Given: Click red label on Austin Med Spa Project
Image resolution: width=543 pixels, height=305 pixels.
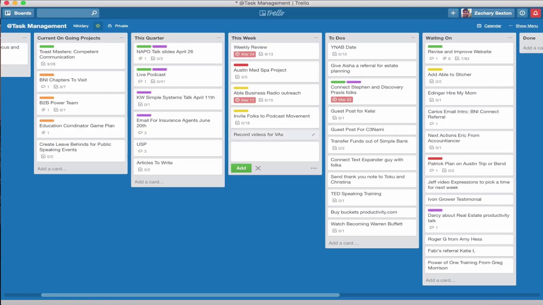Looking at the screenshot, I should point(241,65).
